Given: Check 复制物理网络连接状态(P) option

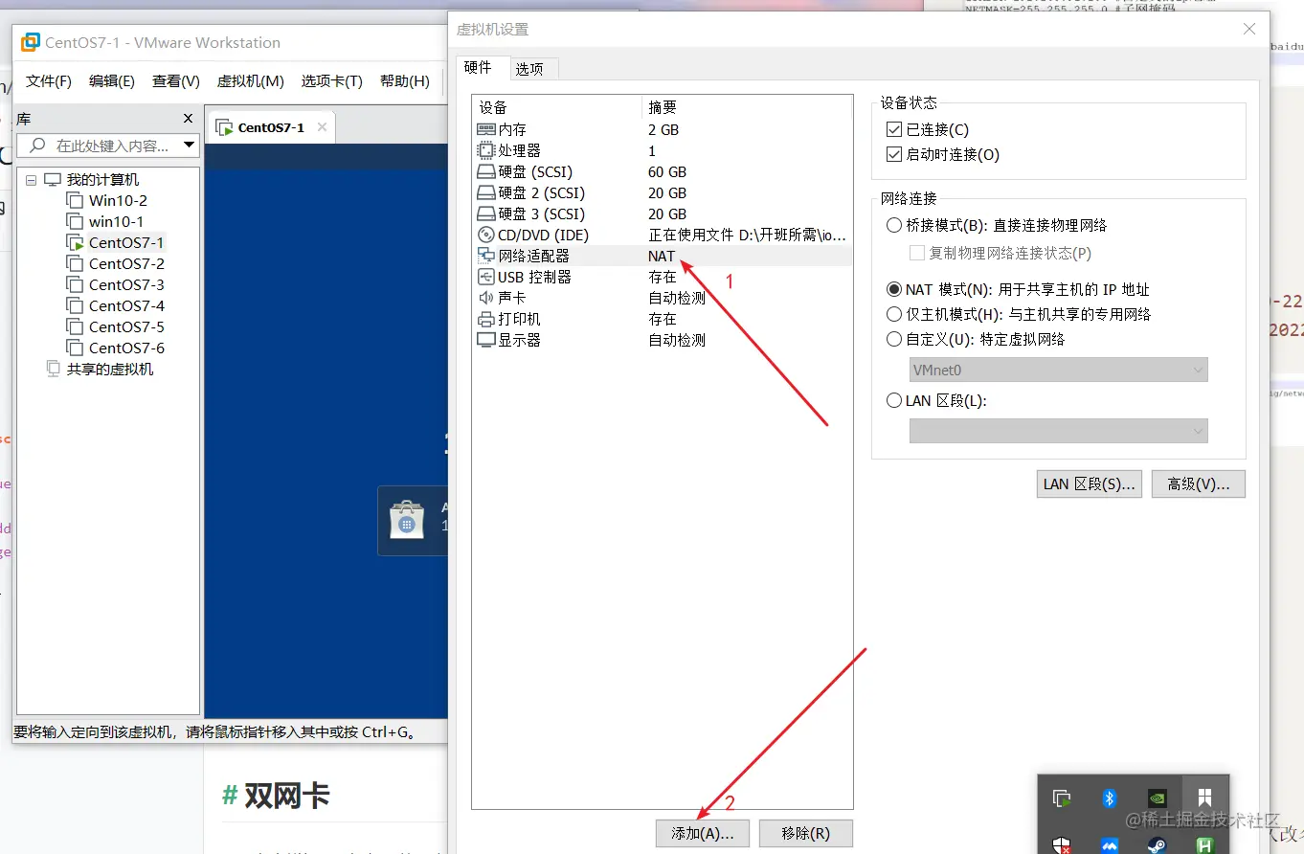Looking at the screenshot, I should pos(917,253).
